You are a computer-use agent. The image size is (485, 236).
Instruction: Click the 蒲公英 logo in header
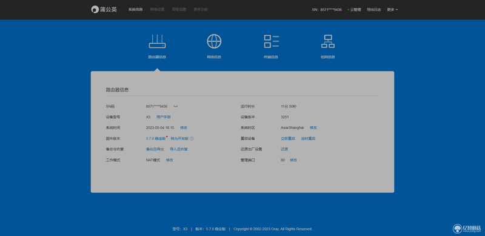[x=104, y=9]
